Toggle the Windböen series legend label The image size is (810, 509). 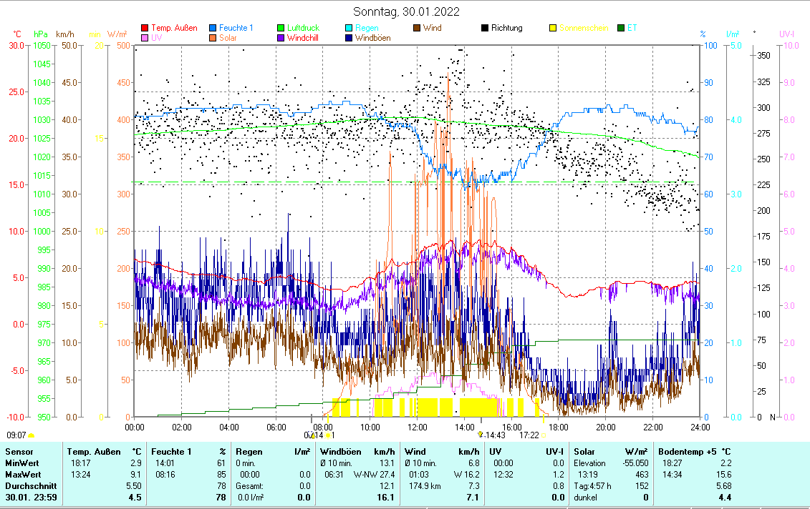(x=372, y=38)
